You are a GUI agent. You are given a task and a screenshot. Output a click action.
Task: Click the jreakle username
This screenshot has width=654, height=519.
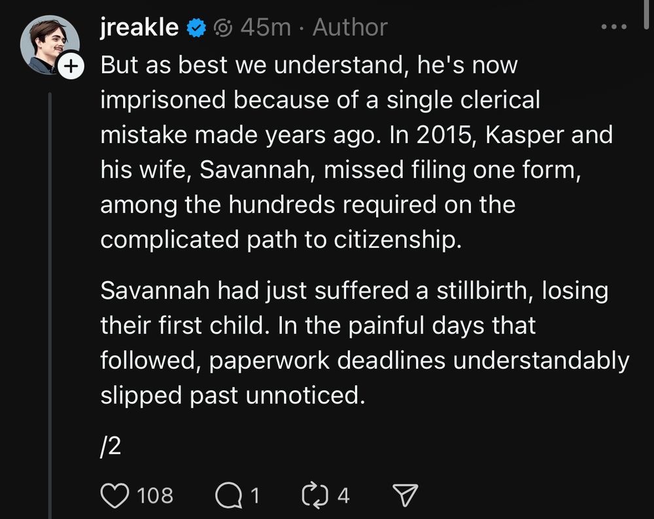point(139,27)
